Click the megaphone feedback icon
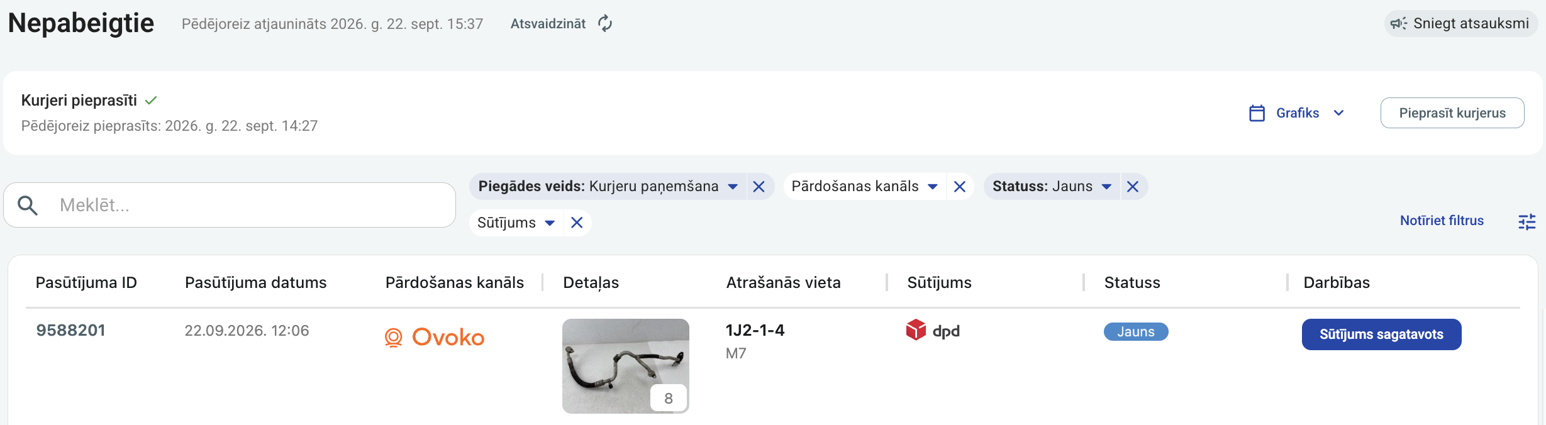The image size is (1546, 425). coord(1399,24)
